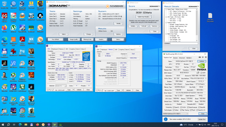The height and width of the screenshot is (127, 226).
Task: Click Update Now in GPU-Z notification
Action: [202, 119]
